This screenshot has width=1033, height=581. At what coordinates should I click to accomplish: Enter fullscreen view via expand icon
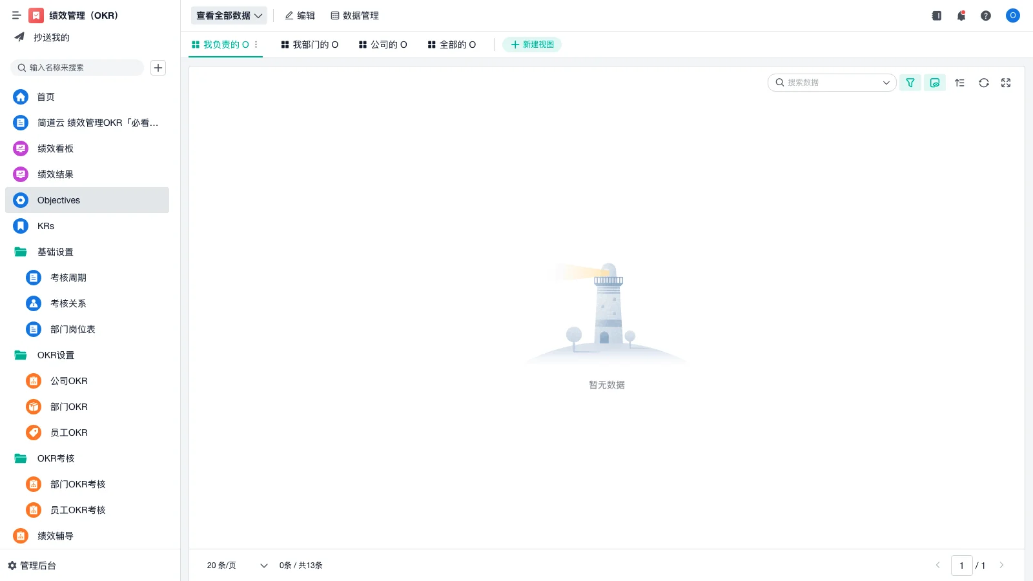tap(1006, 83)
